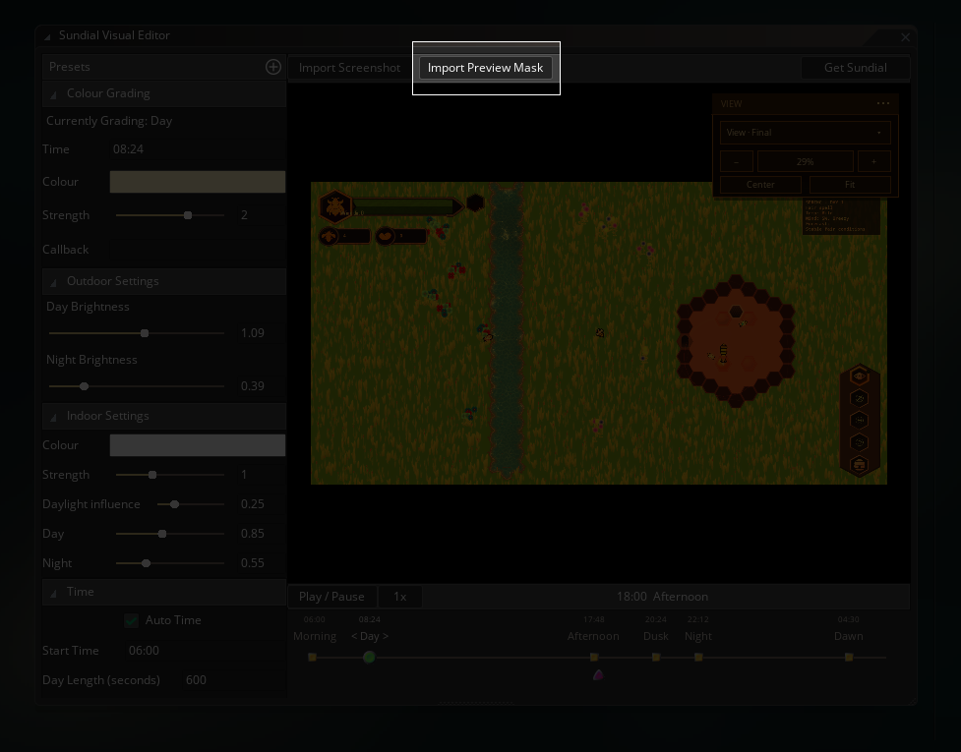The height and width of the screenshot is (752, 961).
Task: Close the Sundial Visual Editor window
Action: point(905,37)
